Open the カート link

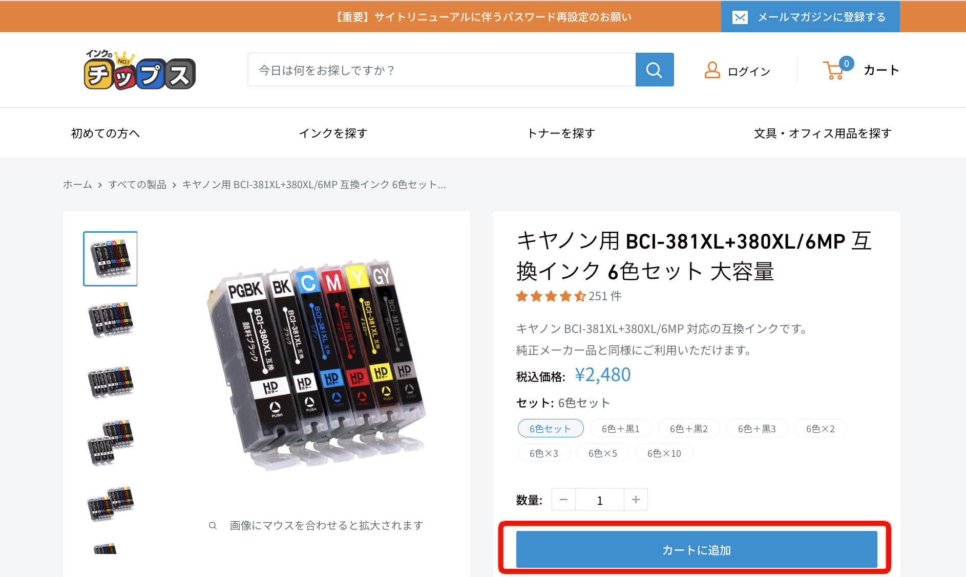click(x=881, y=70)
